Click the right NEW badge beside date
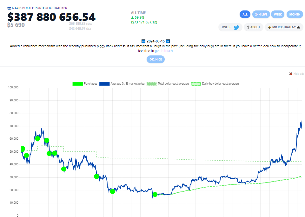Image resolution: width=305 pixels, height=217 pixels. pyautogui.click(x=168, y=41)
